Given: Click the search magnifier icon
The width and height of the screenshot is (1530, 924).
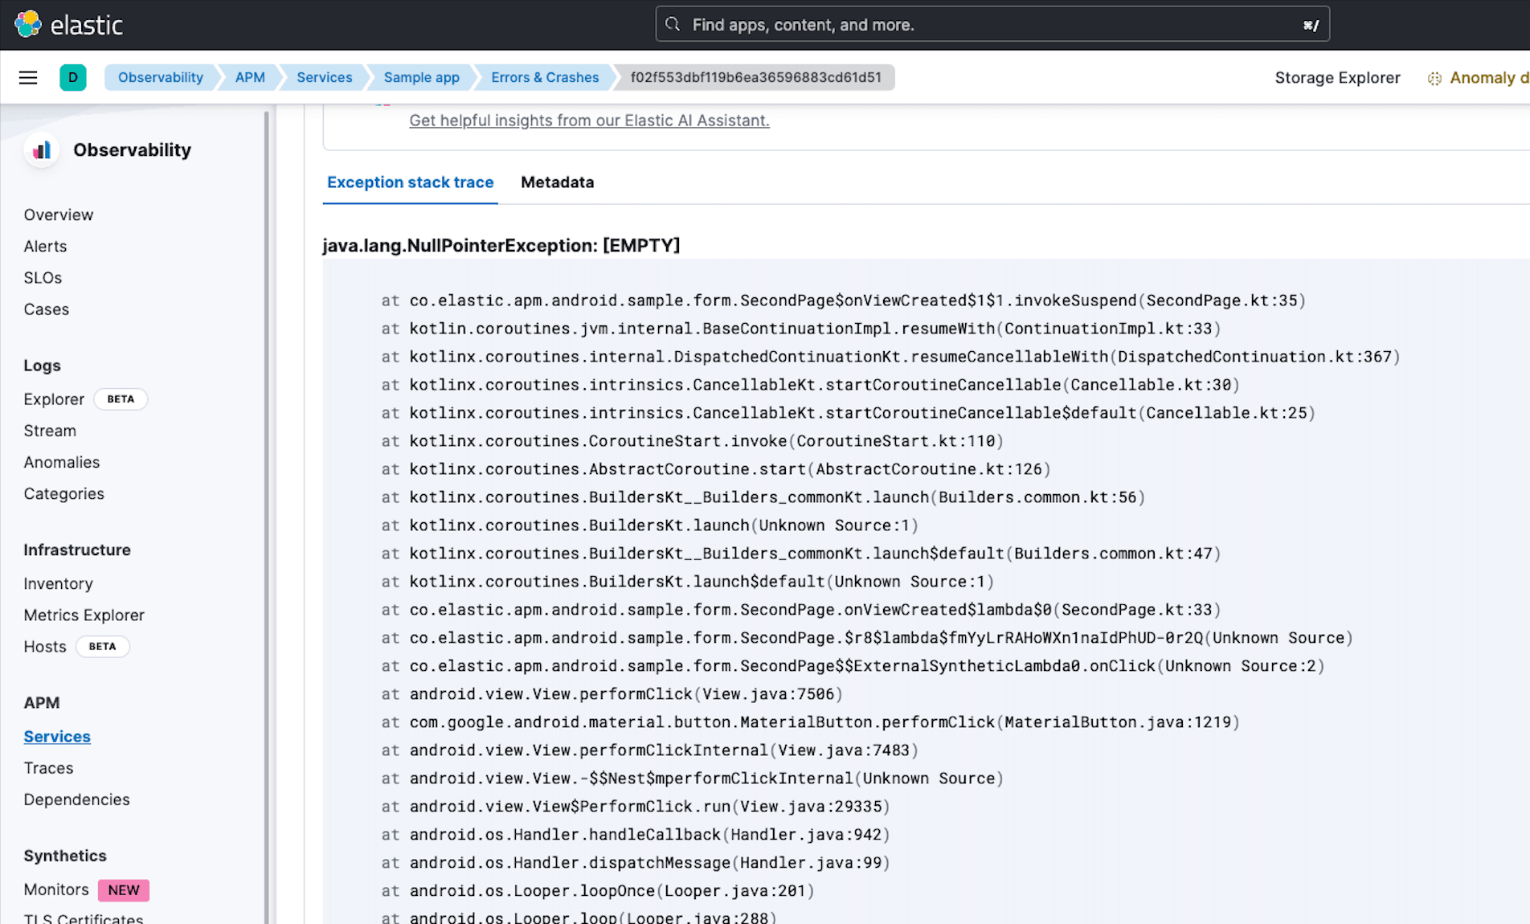Looking at the screenshot, I should click(x=673, y=24).
